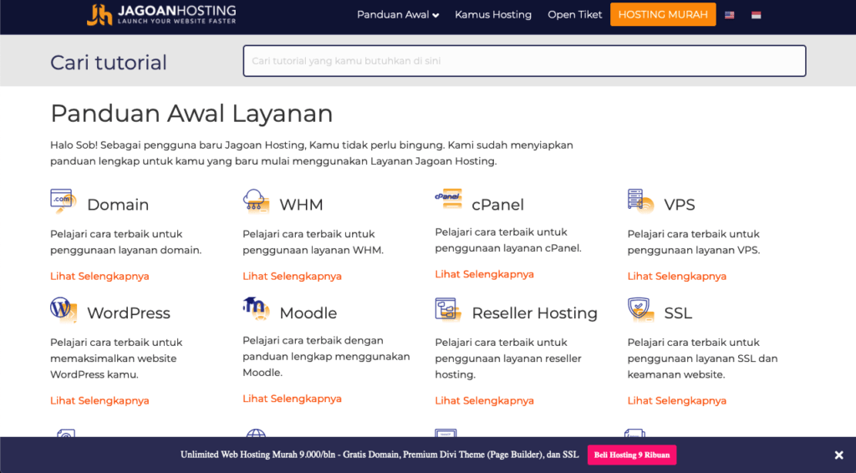Viewport: 856px width, 473px height.
Task: Click the Moodle graduation cap icon
Action: [x=256, y=308]
